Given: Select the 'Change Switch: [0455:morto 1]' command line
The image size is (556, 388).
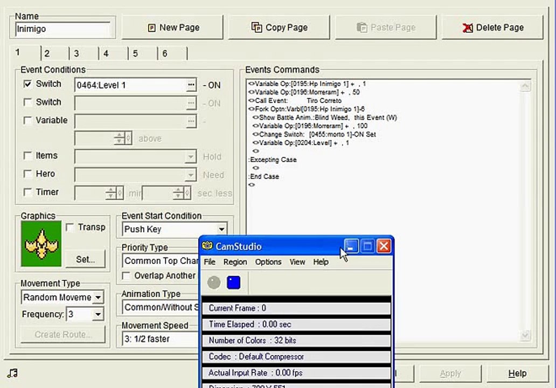Looking at the screenshot, I should [314, 134].
